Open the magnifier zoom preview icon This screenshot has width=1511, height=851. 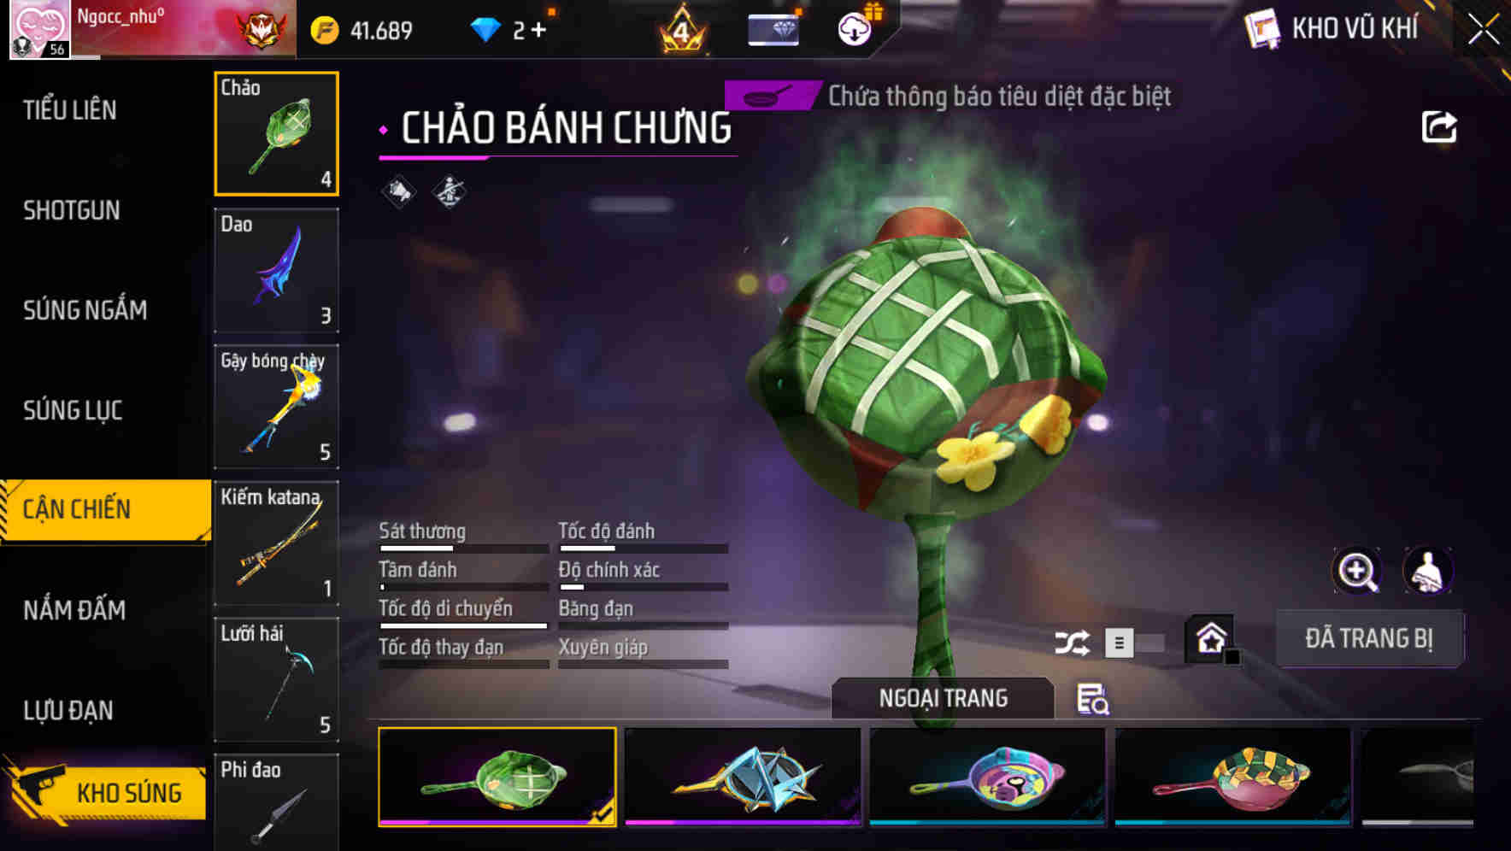coord(1357,572)
